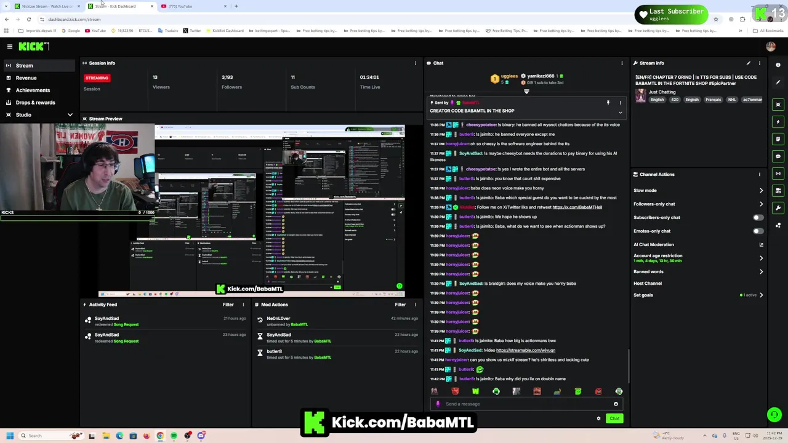Open Session Info panel options menu
This screenshot has height=443, width=788.
point(415,63)
